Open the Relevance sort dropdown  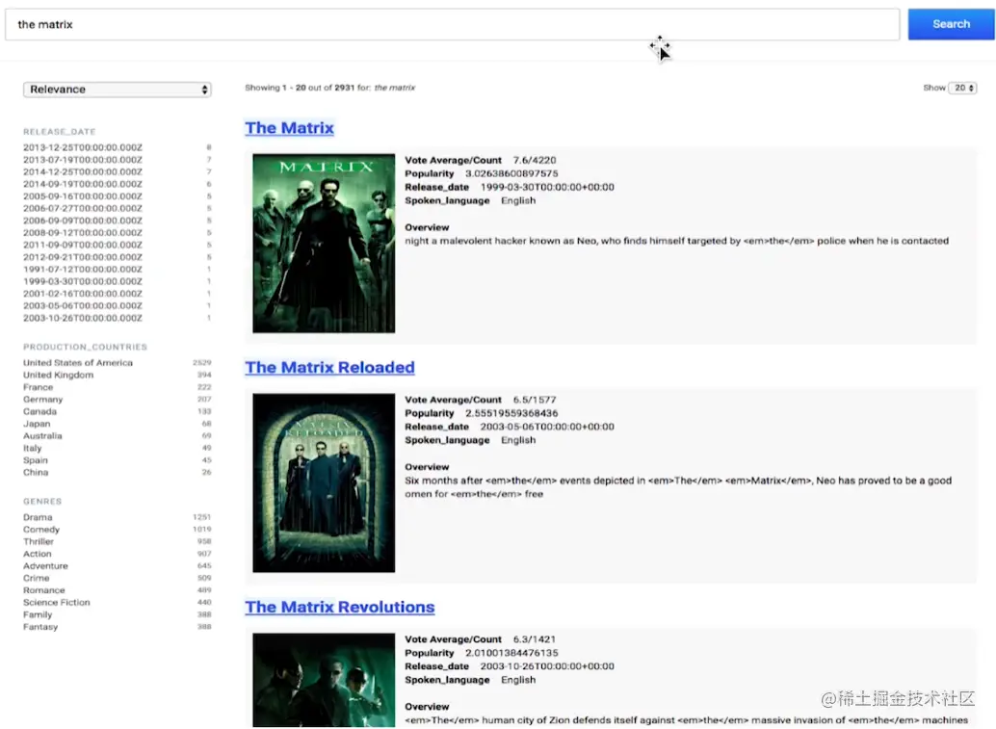point(117,90)
